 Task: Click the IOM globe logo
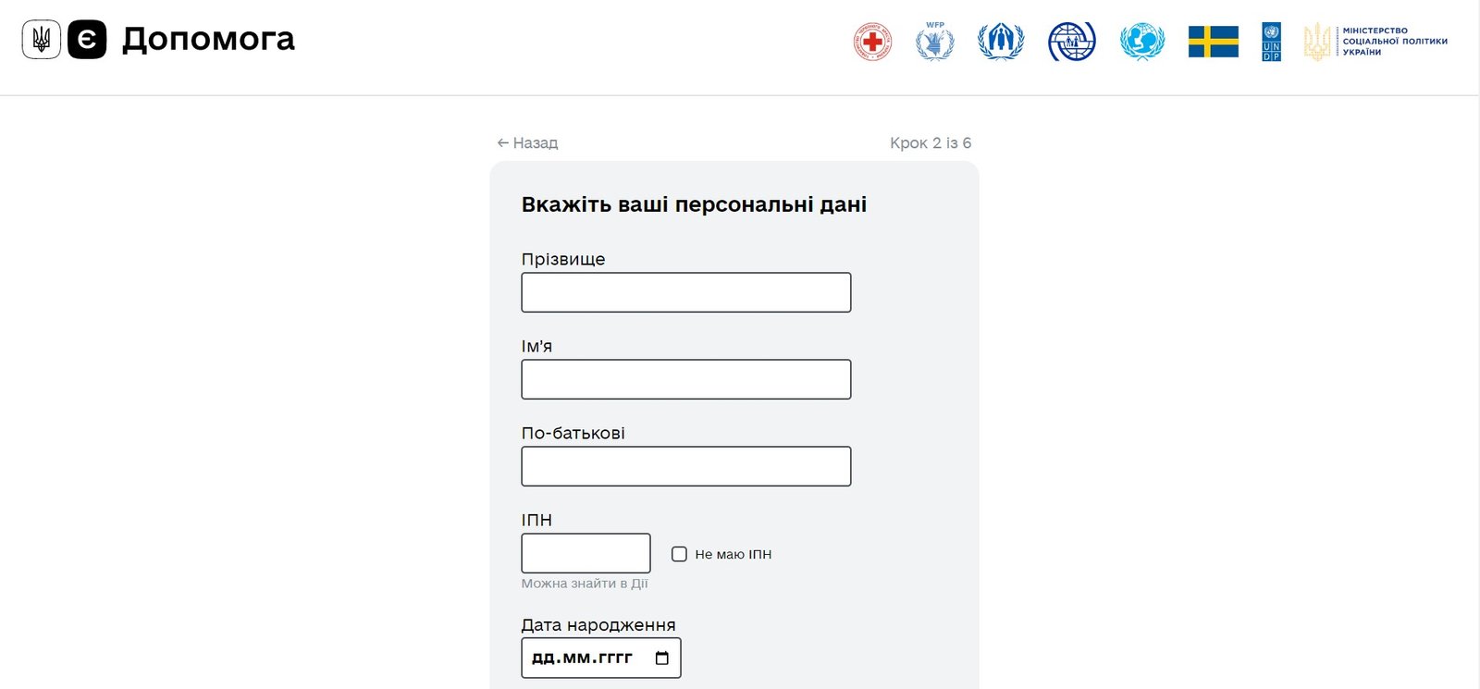[1071, 42]
